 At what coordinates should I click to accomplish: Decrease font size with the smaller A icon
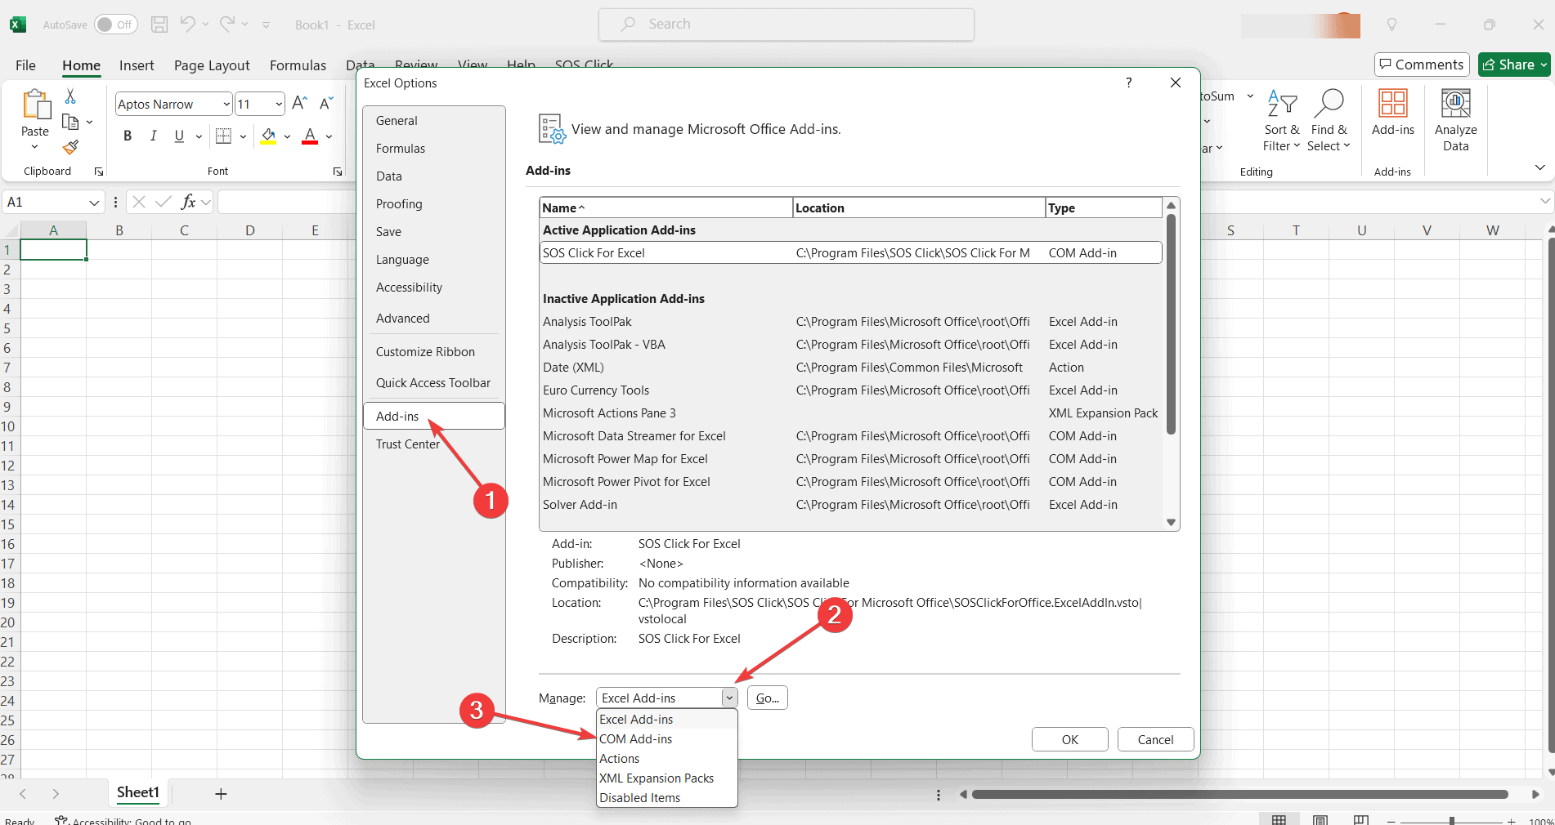pos(325,104)
